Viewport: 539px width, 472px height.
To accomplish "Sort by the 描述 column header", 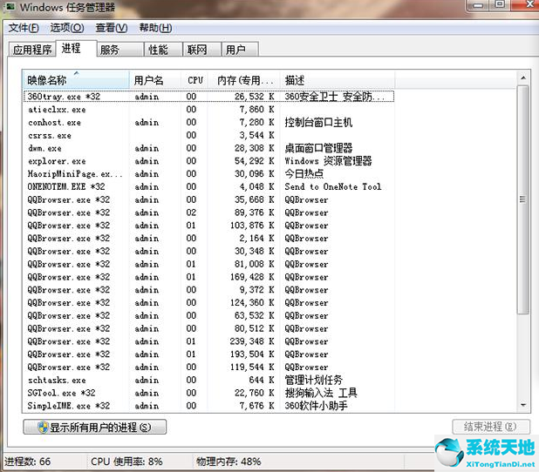I will (x=338, y=80).
